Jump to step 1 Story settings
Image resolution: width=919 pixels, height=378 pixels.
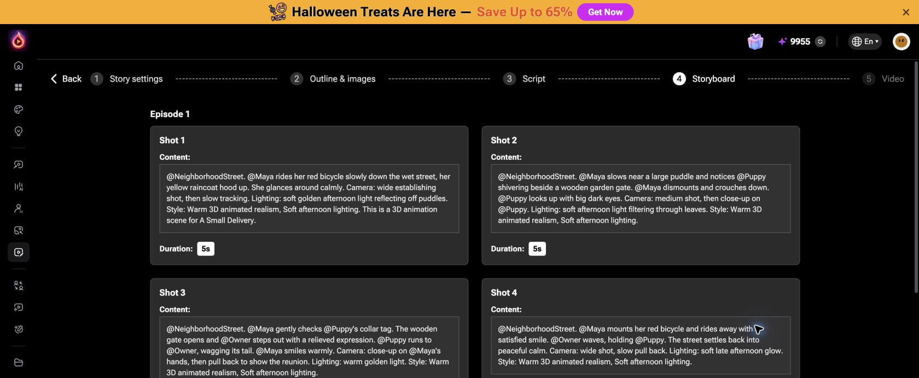[127, 79]
